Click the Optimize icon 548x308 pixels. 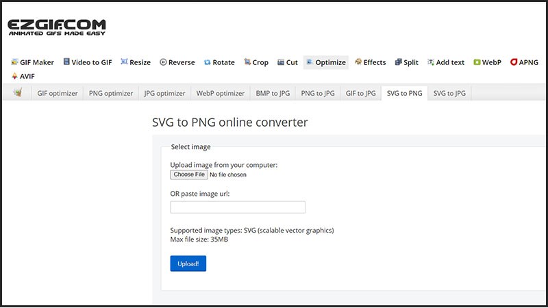[310, 62]
